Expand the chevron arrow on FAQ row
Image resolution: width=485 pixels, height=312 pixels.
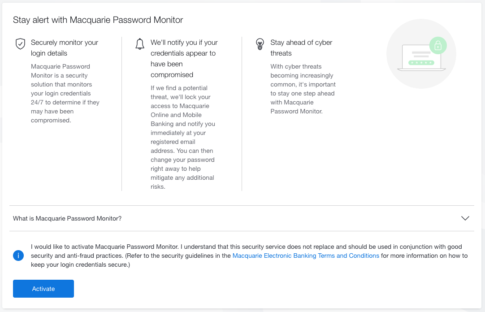465,218
